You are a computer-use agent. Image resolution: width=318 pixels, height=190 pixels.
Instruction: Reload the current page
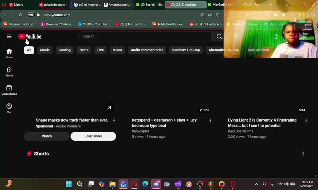20,15
